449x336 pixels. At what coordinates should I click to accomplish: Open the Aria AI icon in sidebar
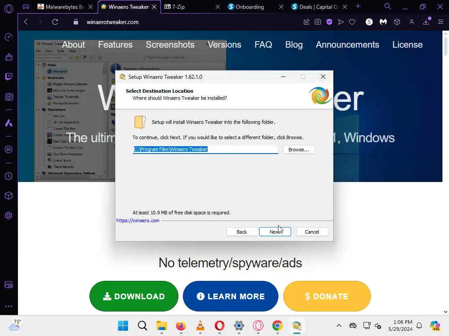tap(9, 123)
